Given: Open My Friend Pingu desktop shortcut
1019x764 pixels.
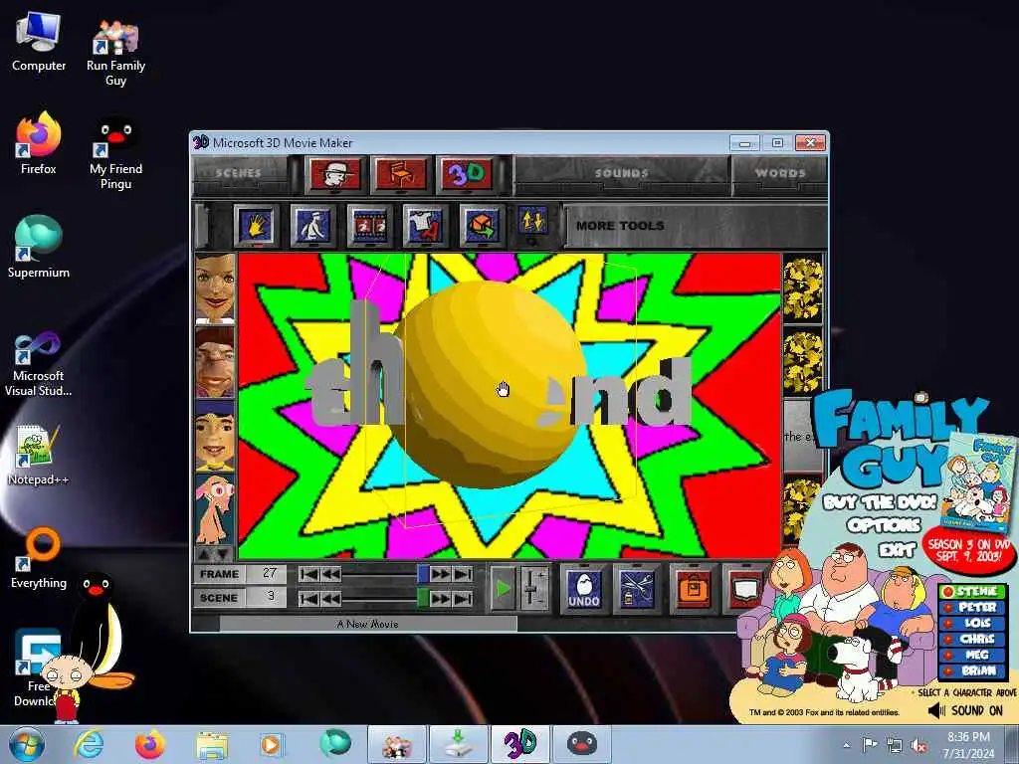Looking at the screenshot, I should pyautogui.click(x=115, y=152).
